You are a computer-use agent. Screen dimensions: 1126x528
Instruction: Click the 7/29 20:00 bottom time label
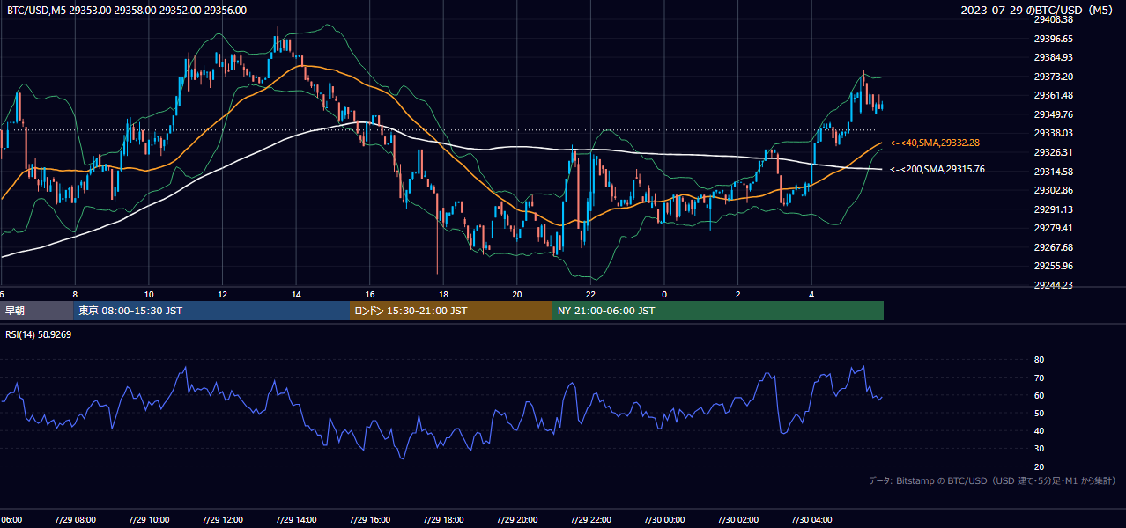coord(516,519)
